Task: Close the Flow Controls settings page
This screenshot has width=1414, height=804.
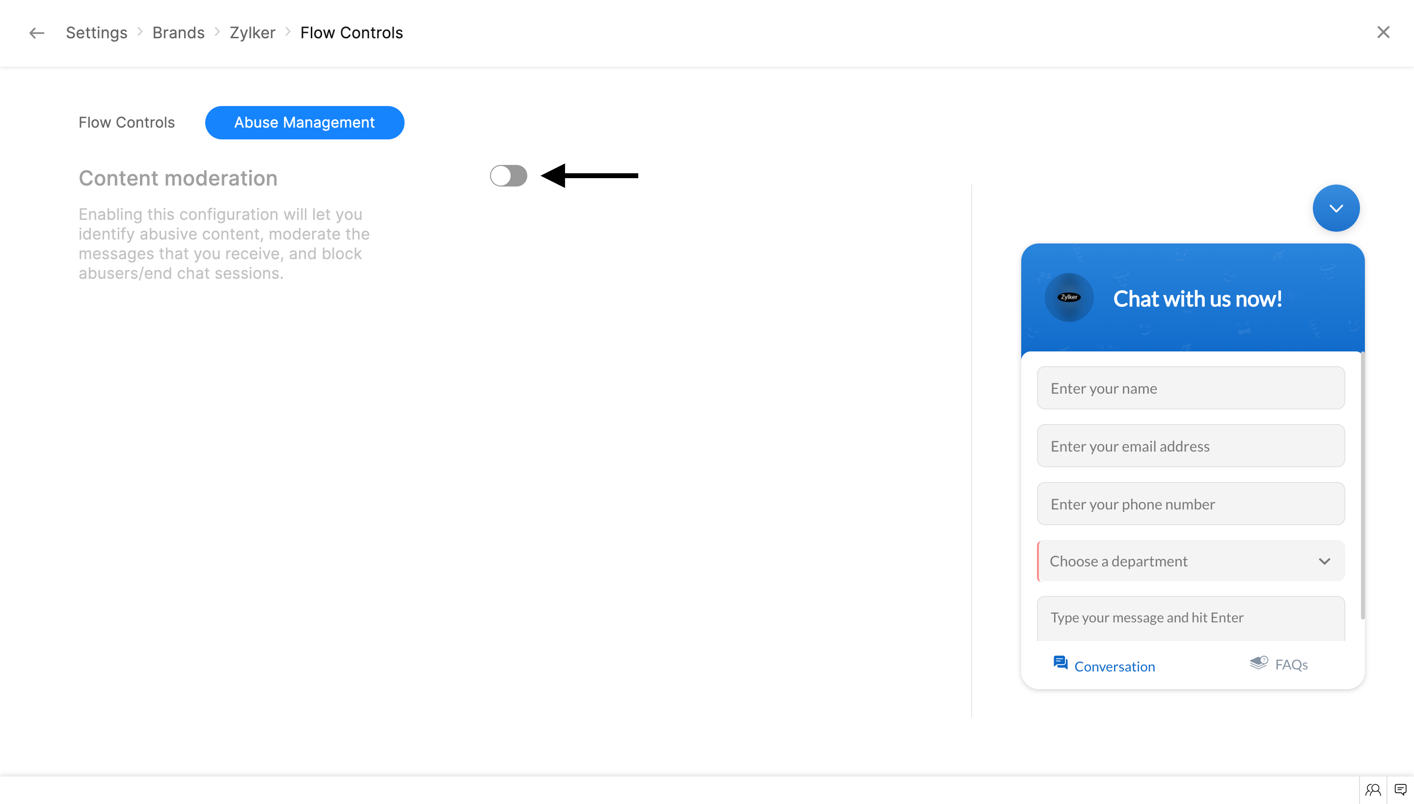Action: coord(1383,32)
